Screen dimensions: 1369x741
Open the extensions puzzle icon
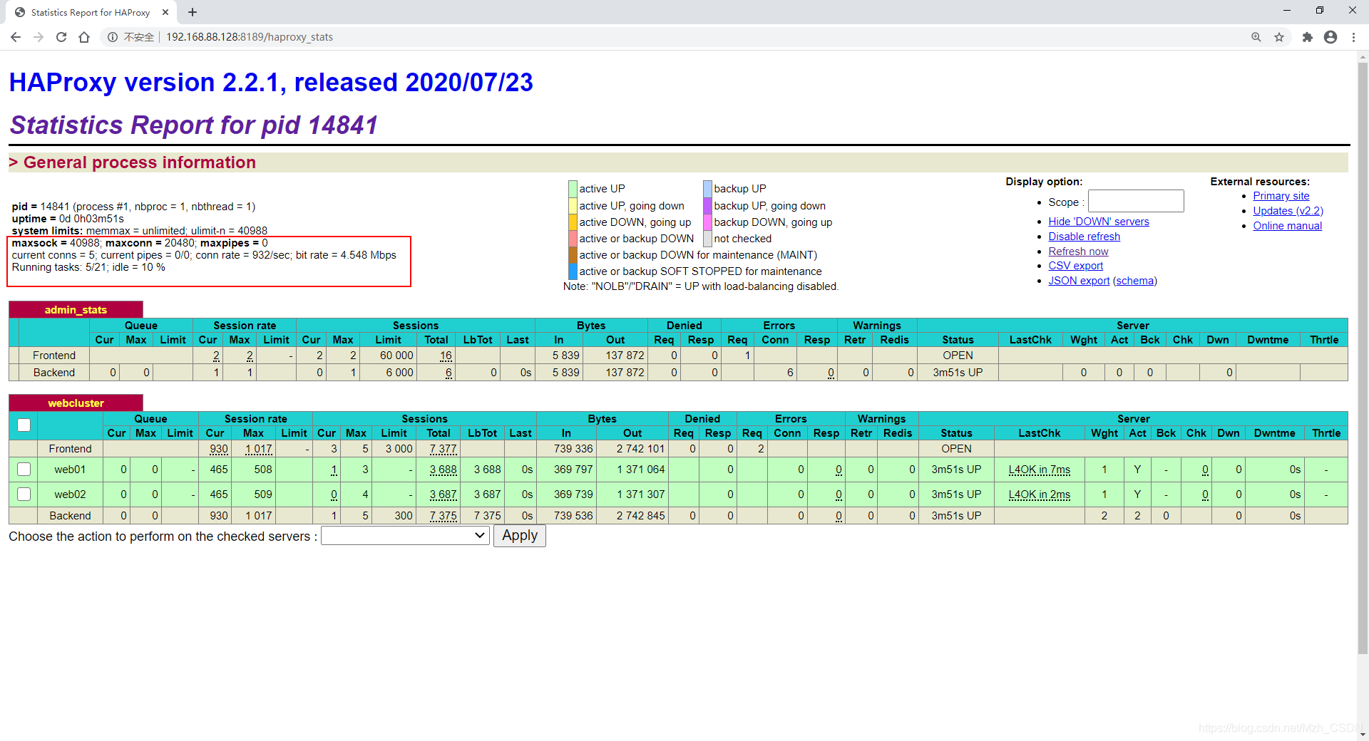(1308, 37)
